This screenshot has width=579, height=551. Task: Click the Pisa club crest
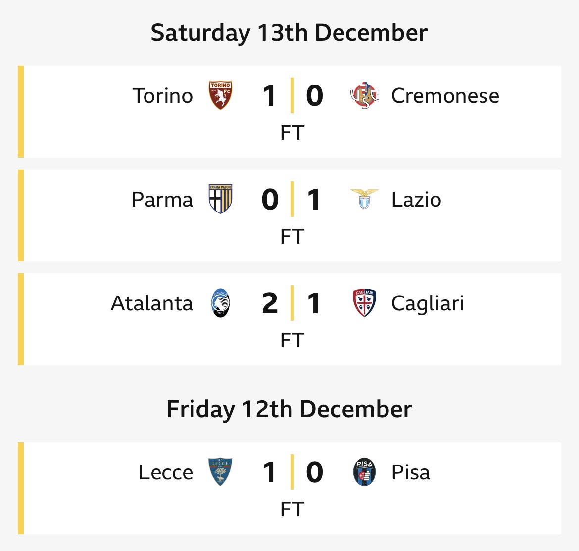click(364, 472)
